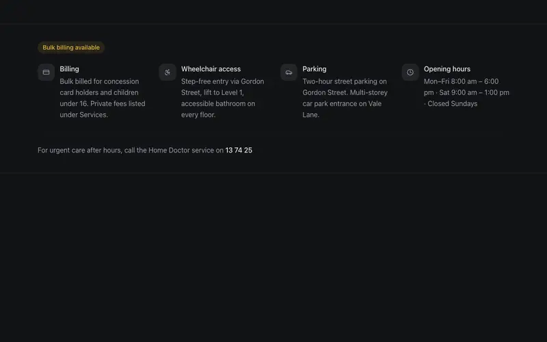
Task: Click the Opening hours heading
Action: [447, 69]
